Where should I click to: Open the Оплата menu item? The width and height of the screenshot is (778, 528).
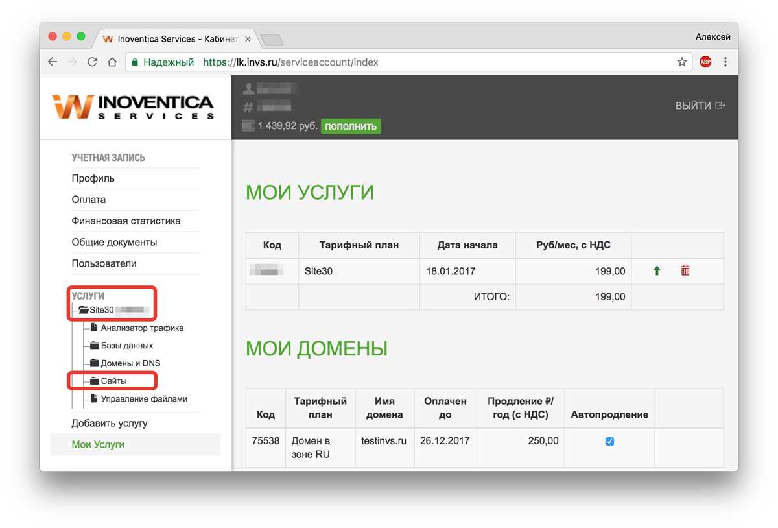point(88,200)
